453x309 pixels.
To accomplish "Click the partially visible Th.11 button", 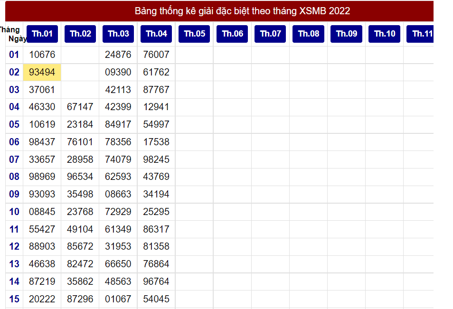I will coord(421,34).
